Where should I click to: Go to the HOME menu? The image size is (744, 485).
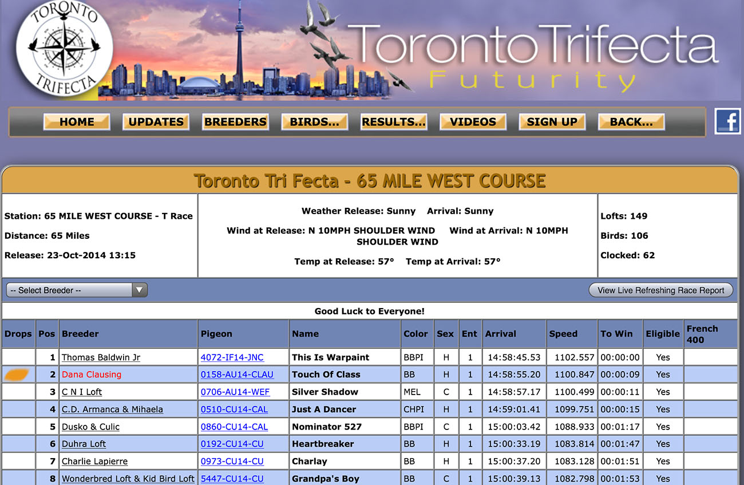(x=77, y=121)
